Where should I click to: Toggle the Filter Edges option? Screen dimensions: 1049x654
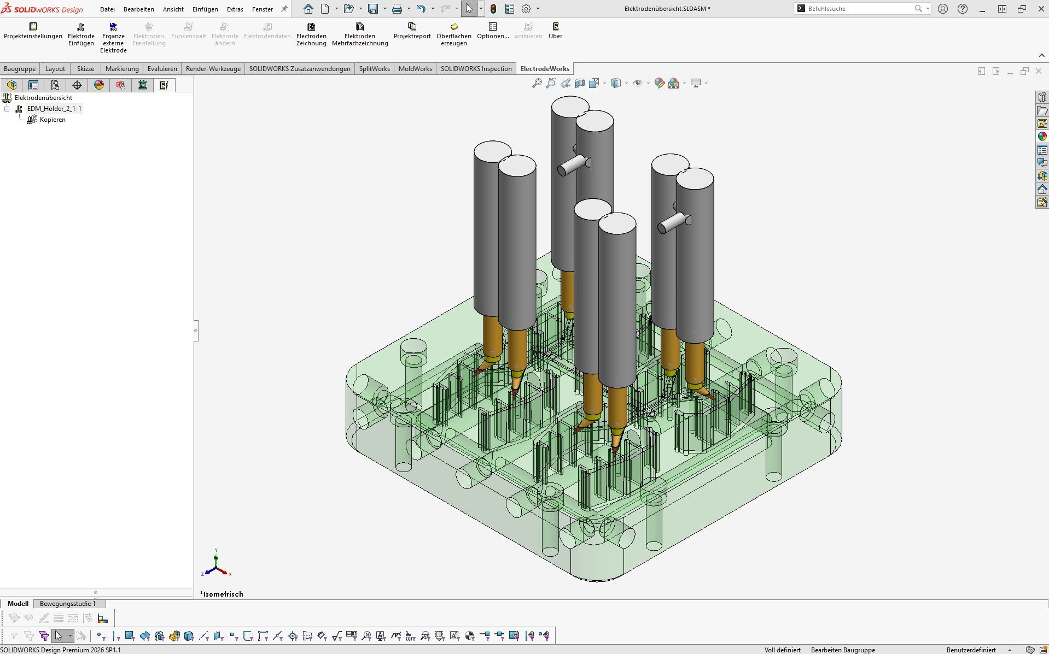point(116,636)
